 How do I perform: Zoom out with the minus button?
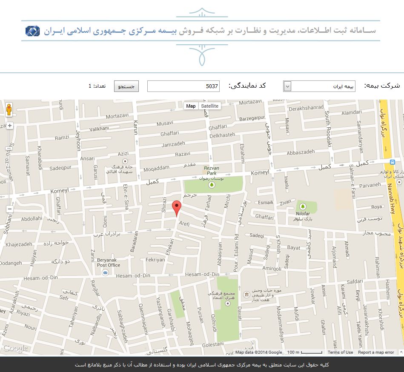point(9,209)
